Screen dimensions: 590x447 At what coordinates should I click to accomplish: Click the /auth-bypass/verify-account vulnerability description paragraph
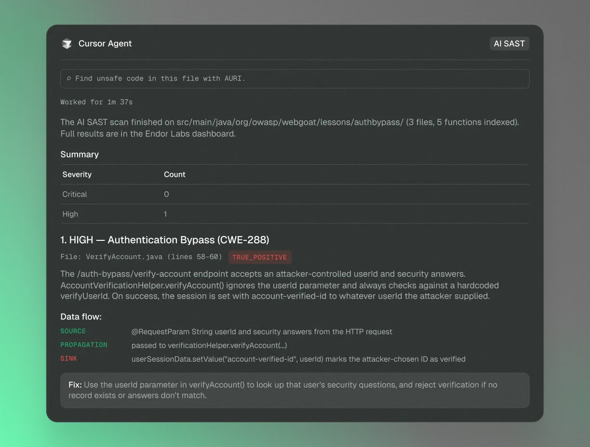280,285
